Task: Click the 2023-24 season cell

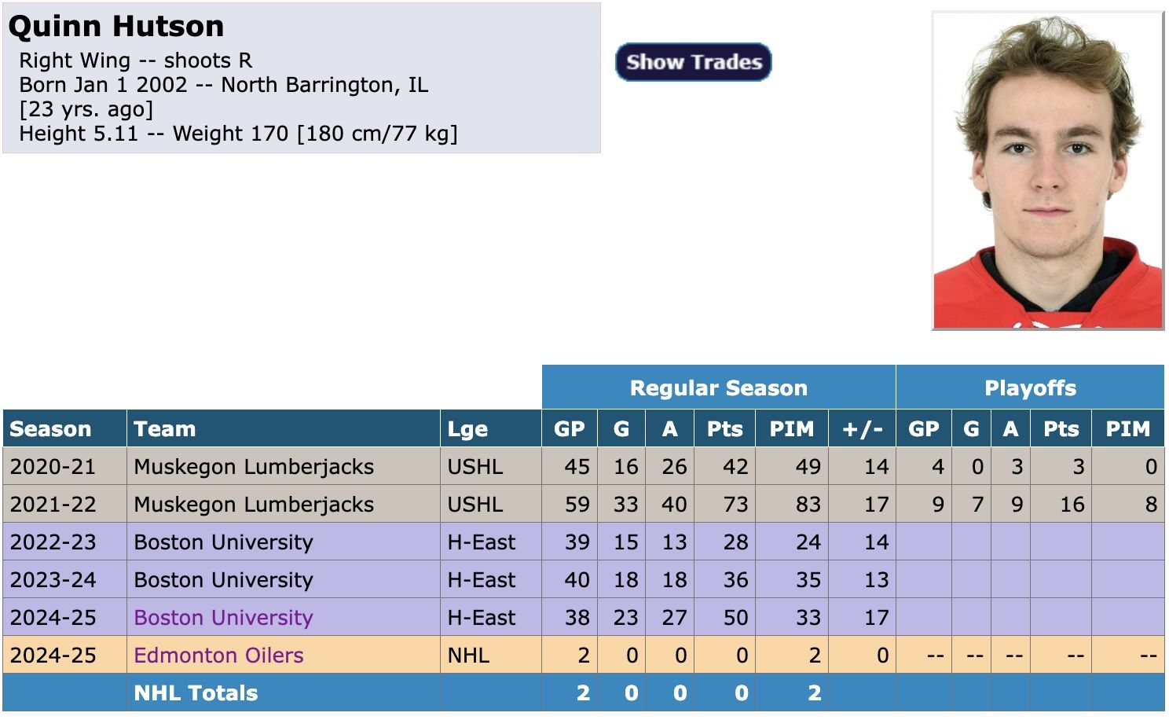Action: 53,580
